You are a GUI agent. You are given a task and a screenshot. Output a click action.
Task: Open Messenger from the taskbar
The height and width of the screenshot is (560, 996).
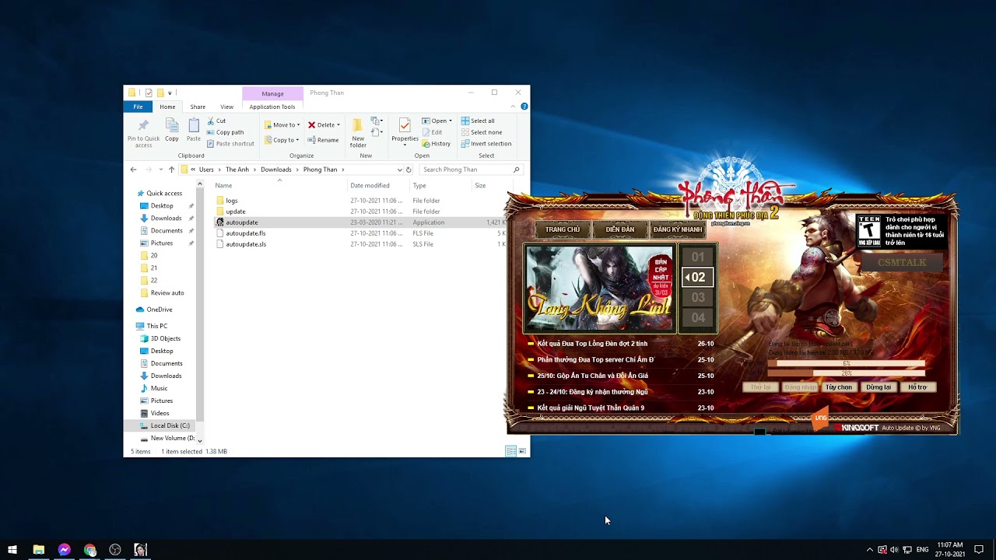point(64,550)
